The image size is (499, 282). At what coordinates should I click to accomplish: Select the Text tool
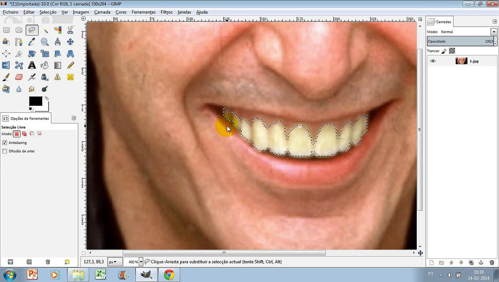pos(32,65)
